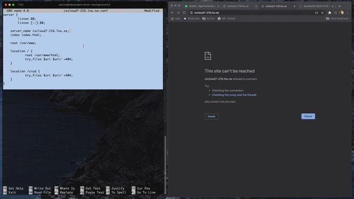Click the Write Out shortcut in nano
The image size is (354, 199).
(40, 188)
